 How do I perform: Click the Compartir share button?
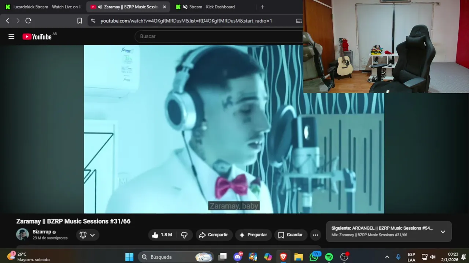(x=214, y=235)
